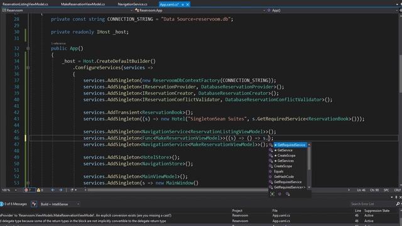Close the Error List panel

click(x=401, y=197)
